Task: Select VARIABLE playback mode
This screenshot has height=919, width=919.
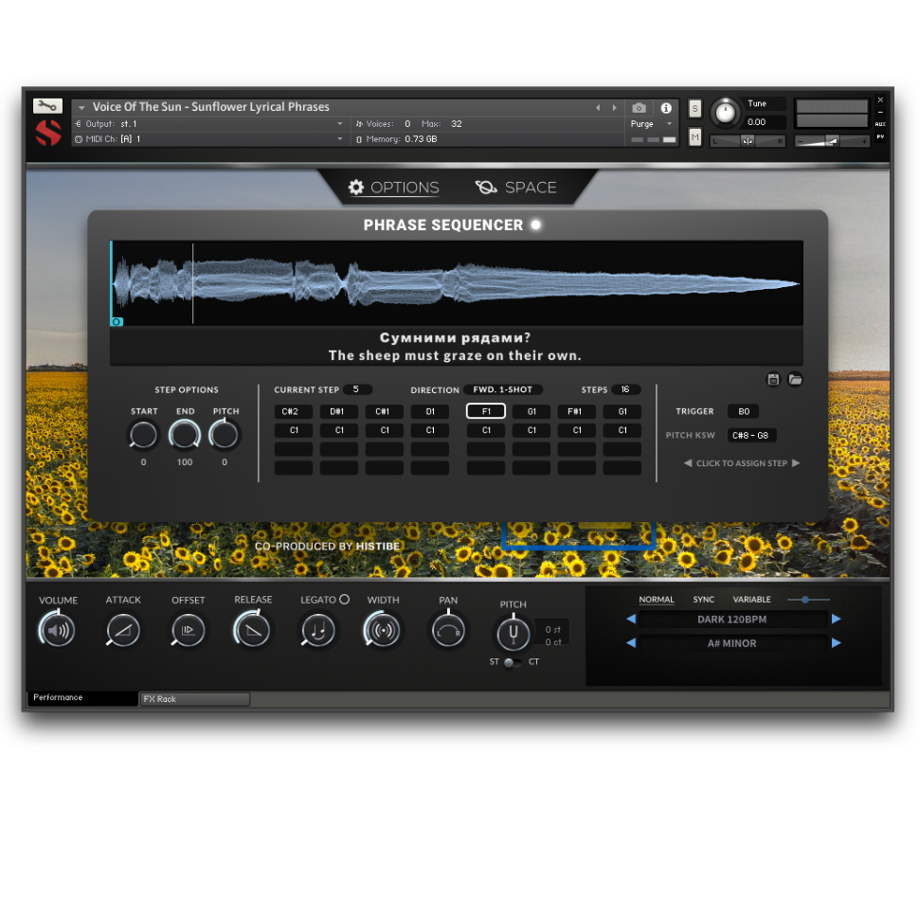Action: tap(751, 600)
